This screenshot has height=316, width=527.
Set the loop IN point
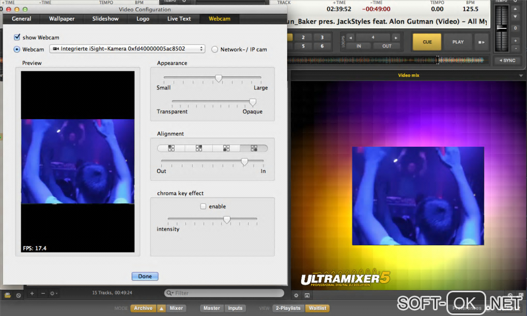[359, 46]
